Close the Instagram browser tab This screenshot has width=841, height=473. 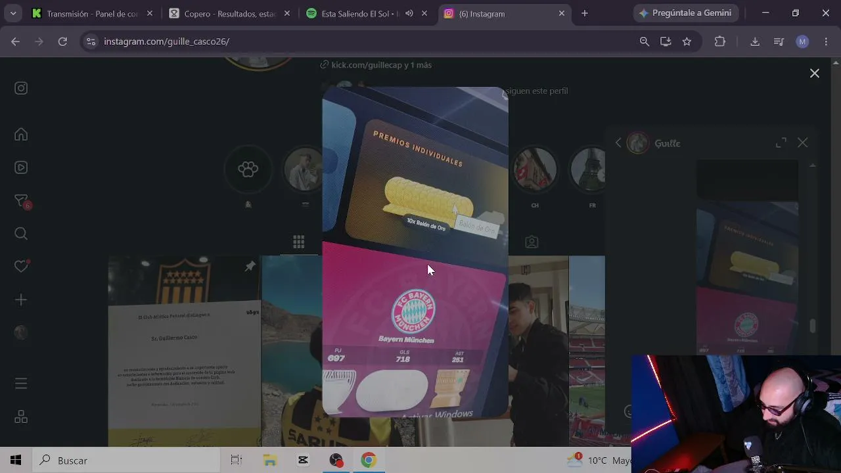[562, 13]
